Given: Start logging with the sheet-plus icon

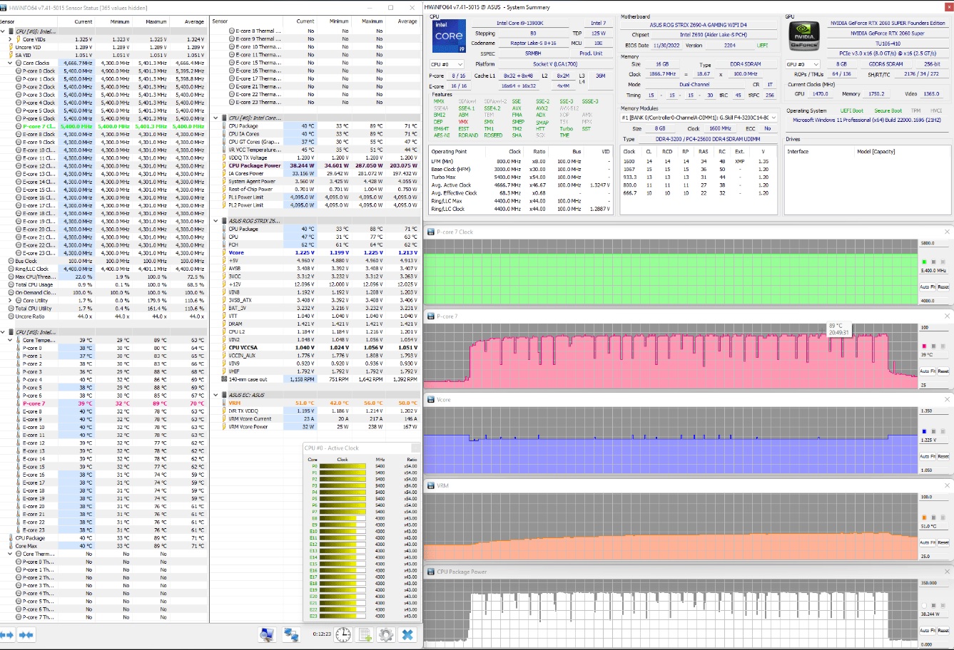Looking at the screenshot, I should pyautogui.click(x=365, y=634).
